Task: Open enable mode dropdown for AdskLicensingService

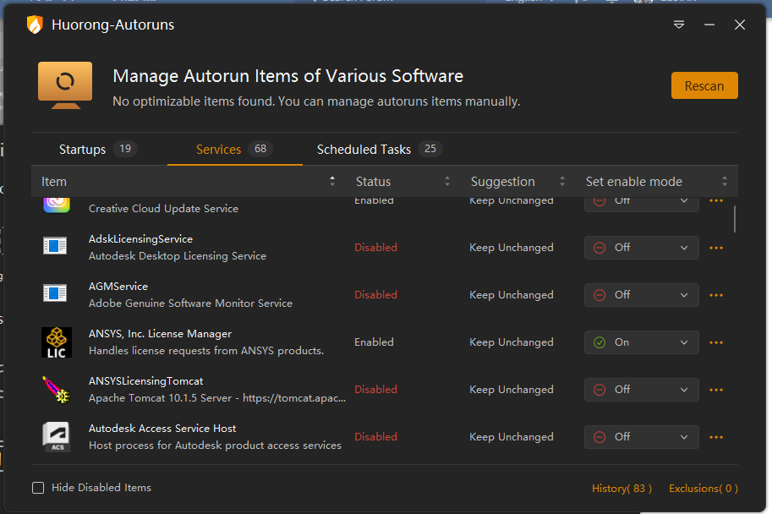Action: click(x=642, y=248)
